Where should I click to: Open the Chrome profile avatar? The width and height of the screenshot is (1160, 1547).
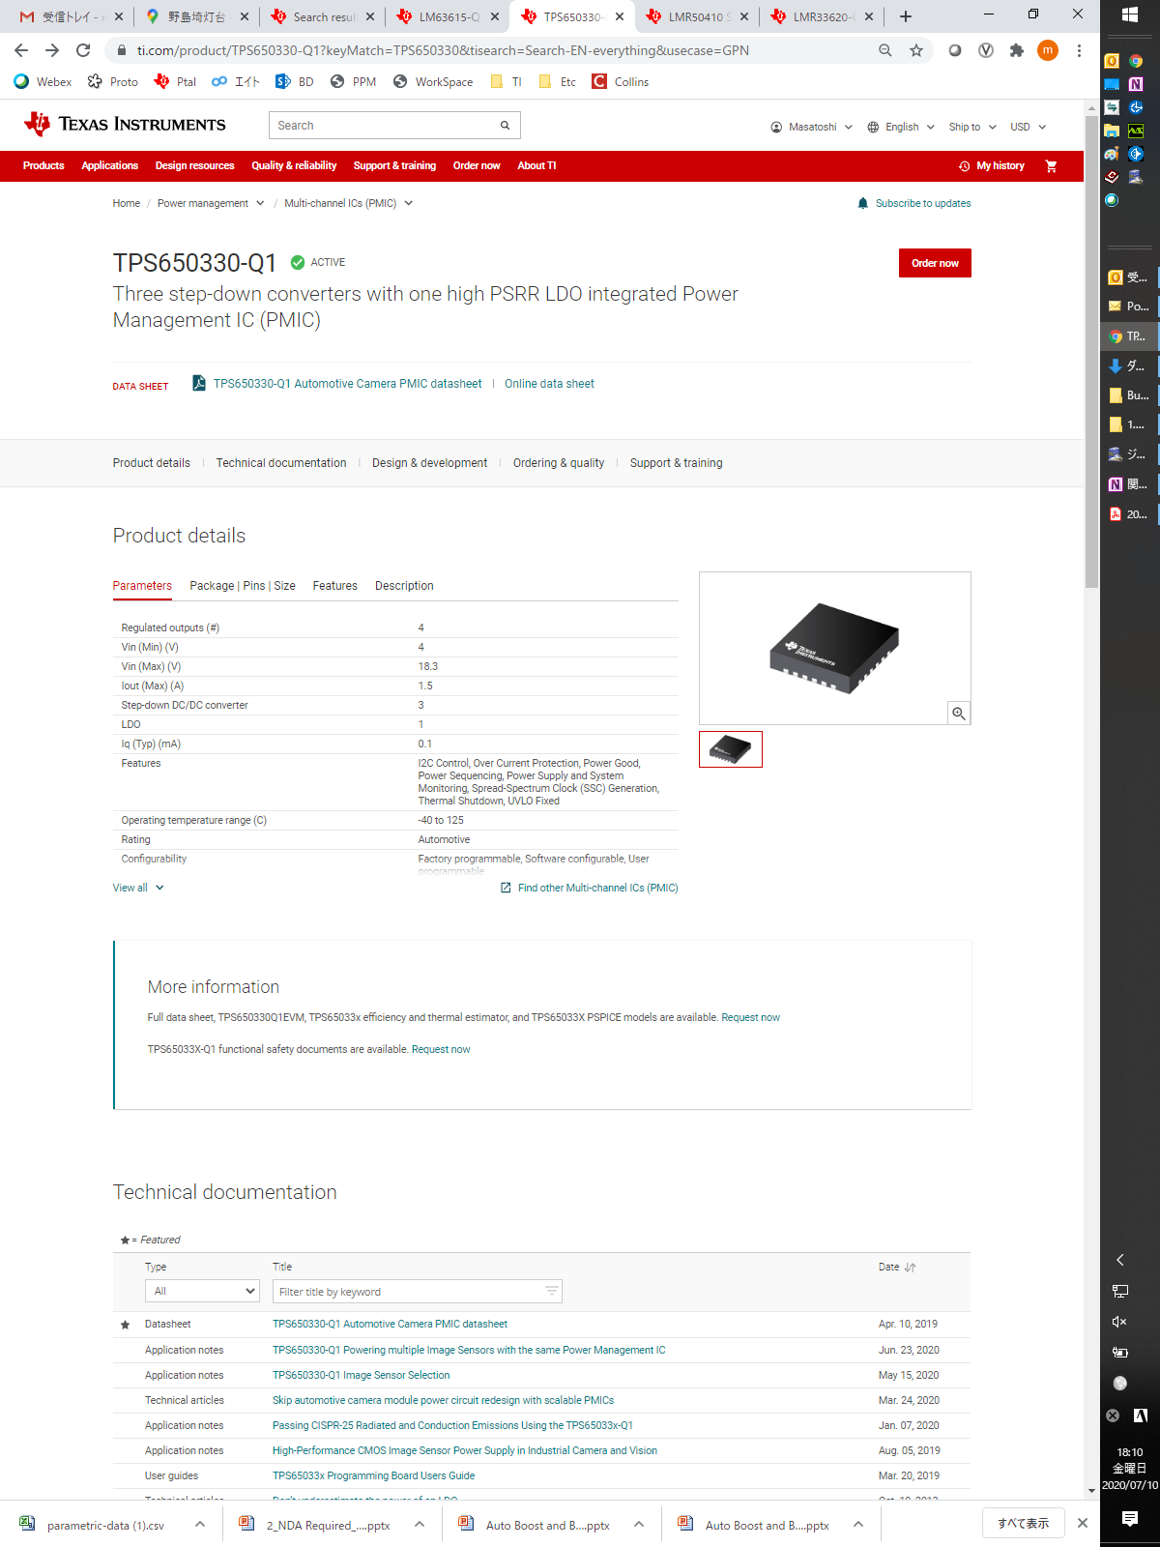point(1048,50)
